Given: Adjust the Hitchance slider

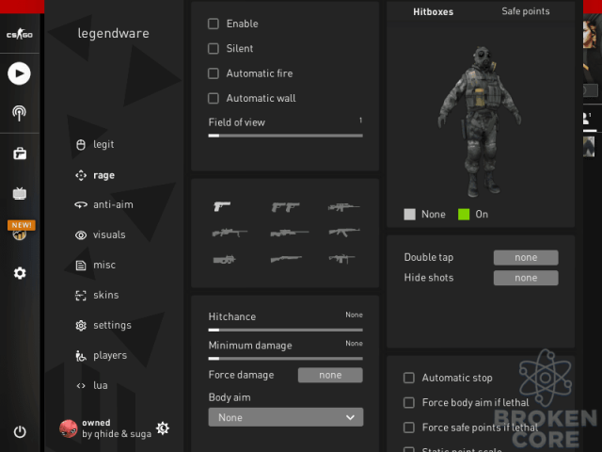Looking at the screenshot, I should click(285, 330).
